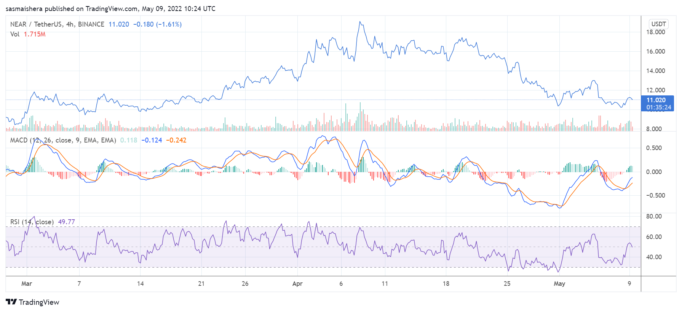Viewport: 682px width, 312px height.
Task: Click the 6 date on time axis
Action: coord(341,283)
